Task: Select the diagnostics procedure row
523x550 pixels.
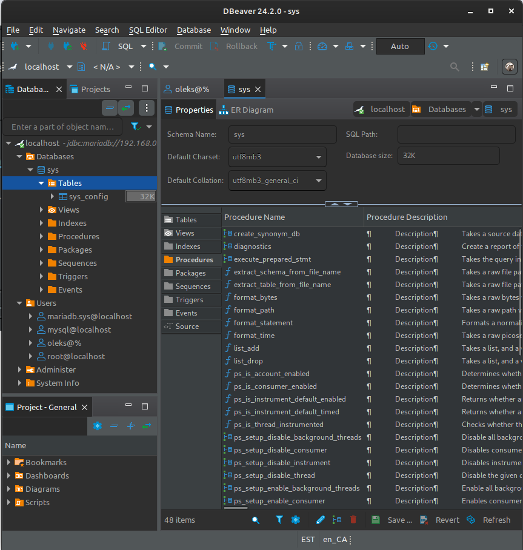Action: point(252,247)
